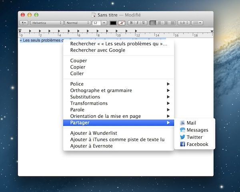Click the font size field showing 12

[x=96, y=23]
